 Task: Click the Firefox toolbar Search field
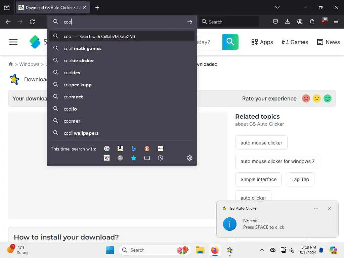click(229, 22)
